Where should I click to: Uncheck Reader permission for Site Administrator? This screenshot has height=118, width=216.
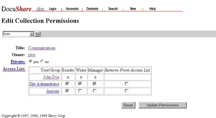(67, 84)
